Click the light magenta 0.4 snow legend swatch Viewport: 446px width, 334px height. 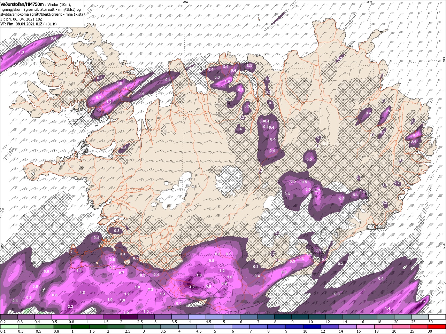(43, 317)
